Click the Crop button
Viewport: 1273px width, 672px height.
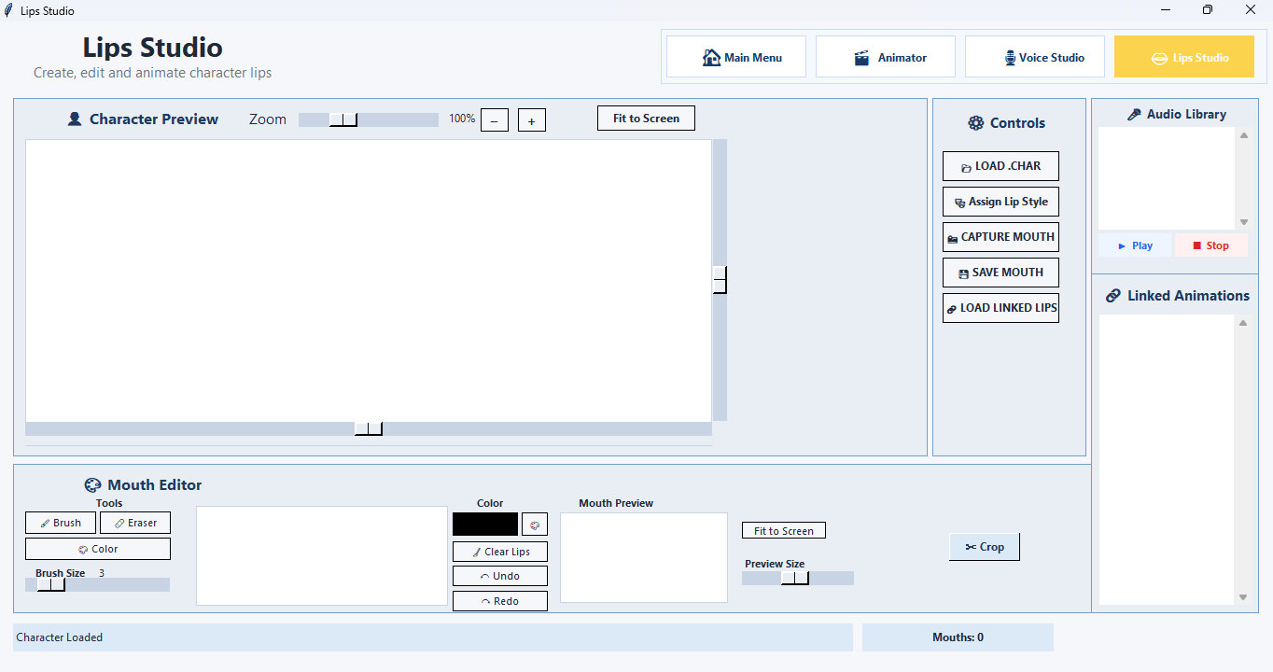[x=985, y=547]
